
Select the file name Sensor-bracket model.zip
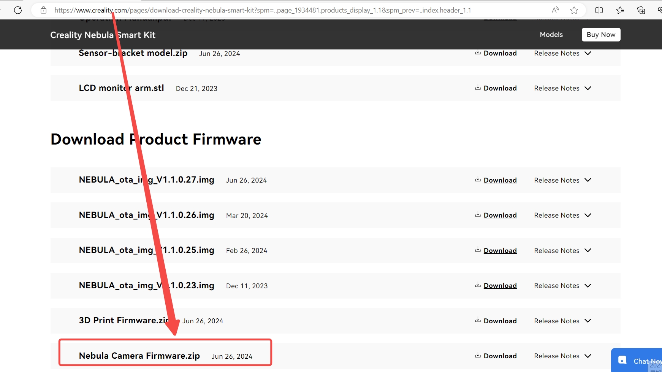point(133,53)
